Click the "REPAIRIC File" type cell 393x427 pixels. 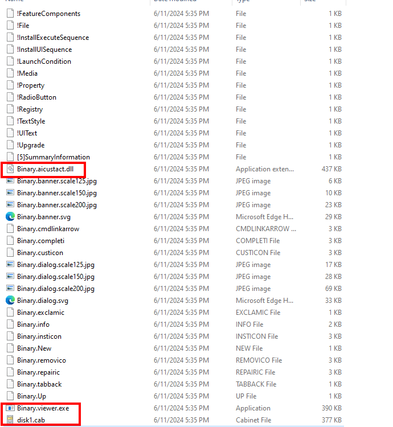(x=256, y=372)
